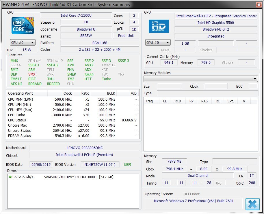The width and height of the screenshot is (264, 214).
Task: Click the Intel Core i7 logo
Action: pos(23,26)
